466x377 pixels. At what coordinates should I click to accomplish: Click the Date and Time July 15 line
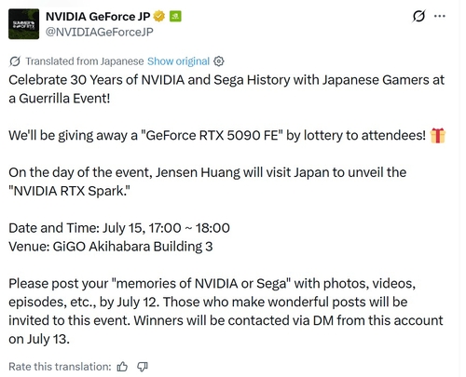tap(119, 228)
